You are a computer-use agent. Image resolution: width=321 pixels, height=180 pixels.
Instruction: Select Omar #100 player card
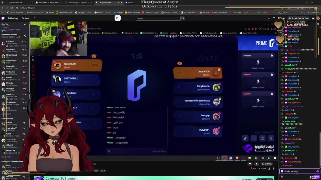click(198, 72)
